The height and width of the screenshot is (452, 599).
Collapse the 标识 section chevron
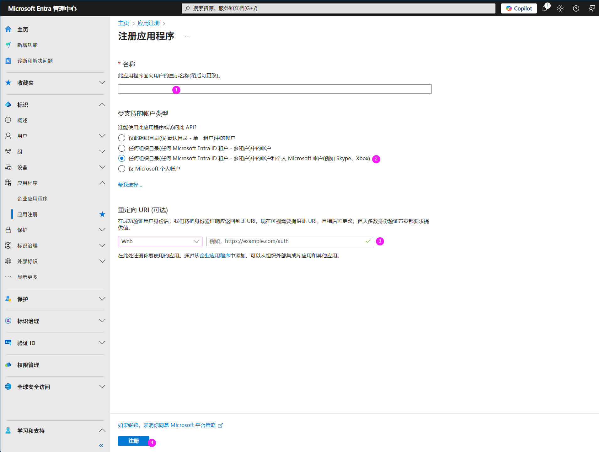tap(102, 105)
